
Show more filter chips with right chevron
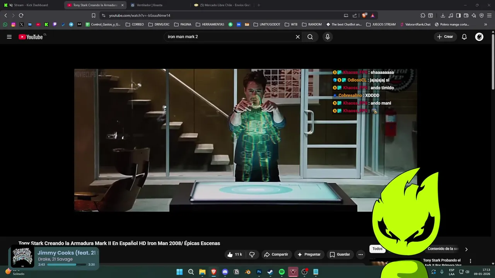pos(466,249)
